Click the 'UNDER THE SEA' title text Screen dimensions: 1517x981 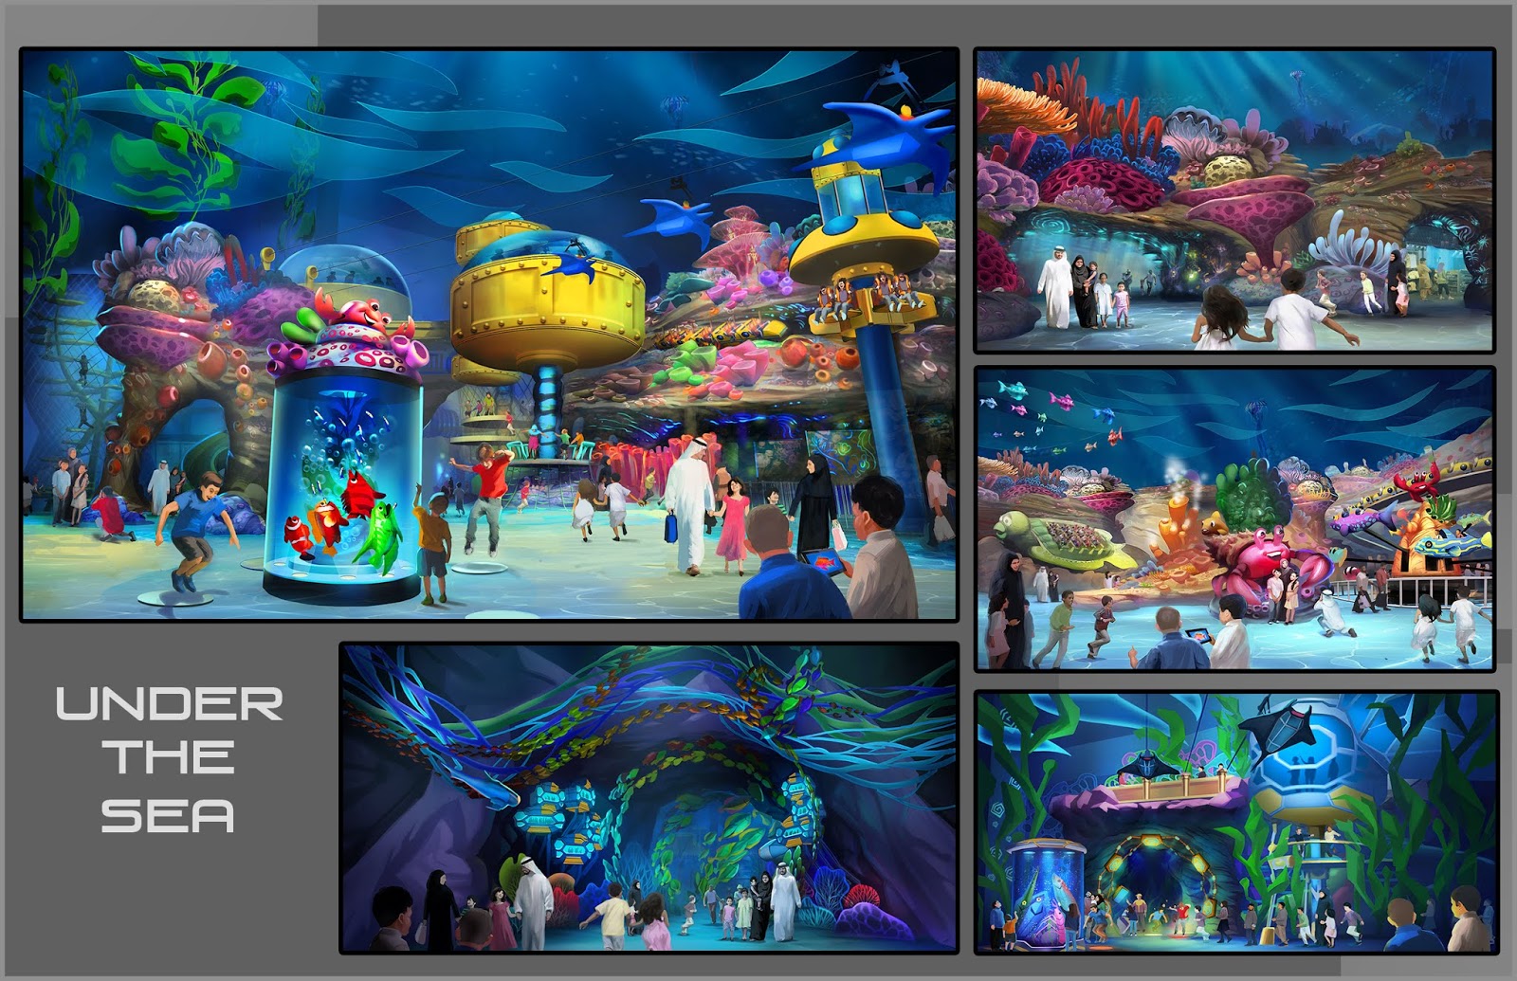point(169,759)
